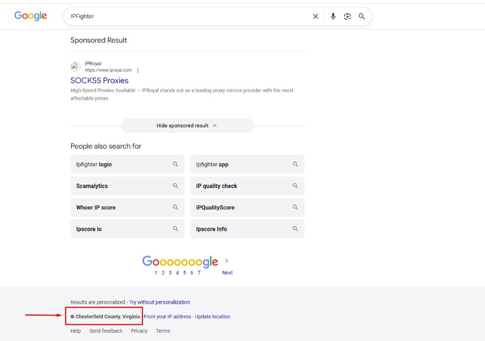The height and width of the screenshot is (341, 485).
Task: Open Send feedback footer link
Action: pyautogui.click(x=106, y=331)
